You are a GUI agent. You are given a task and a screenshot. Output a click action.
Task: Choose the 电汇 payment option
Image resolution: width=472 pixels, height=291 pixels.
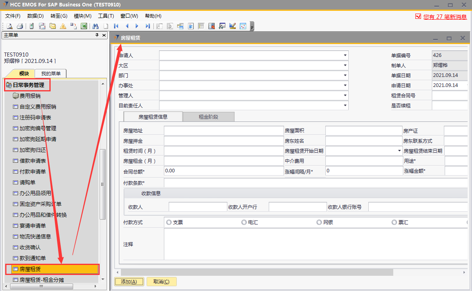pyautogui.click(x=244, y=222)
